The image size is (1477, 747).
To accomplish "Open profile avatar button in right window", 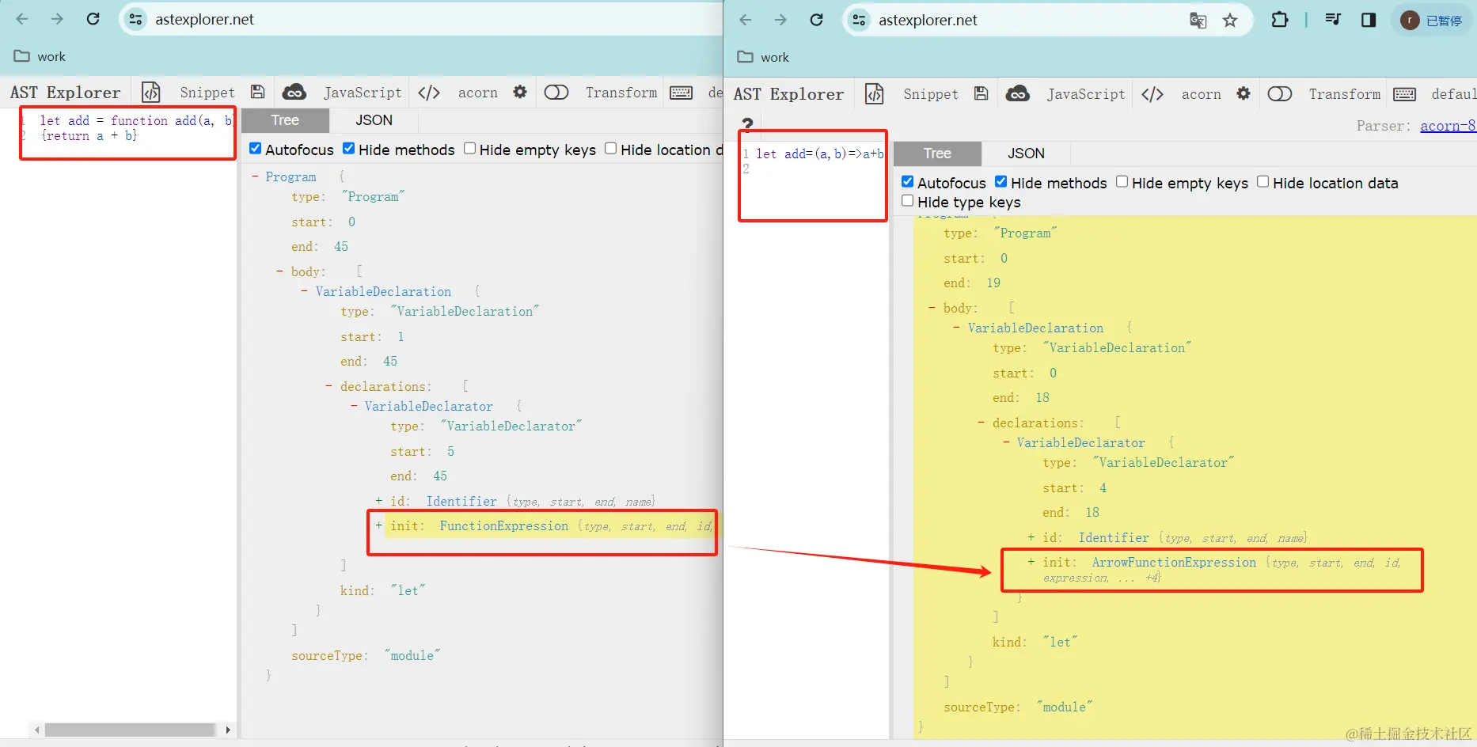I will 1430,21.
